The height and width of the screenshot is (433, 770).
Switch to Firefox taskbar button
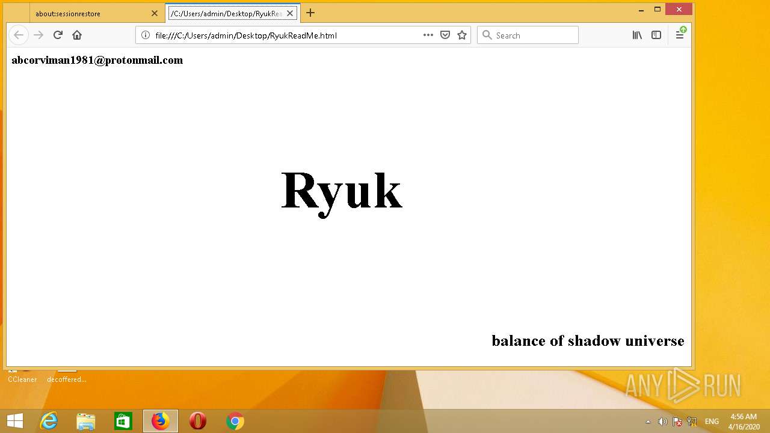(x=161, y=421)
